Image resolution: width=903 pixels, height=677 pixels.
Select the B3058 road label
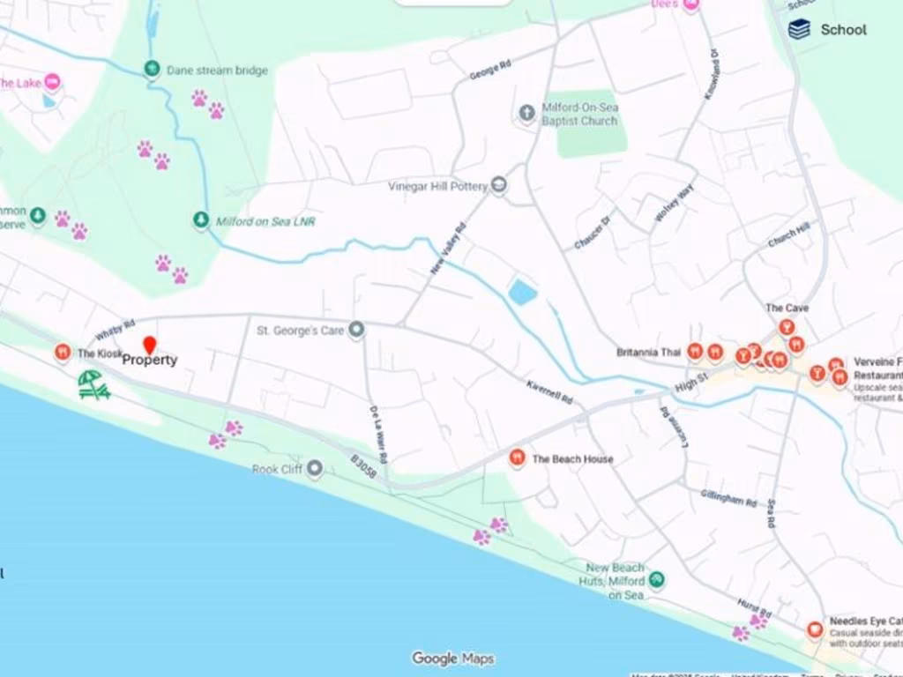(363, 466)
